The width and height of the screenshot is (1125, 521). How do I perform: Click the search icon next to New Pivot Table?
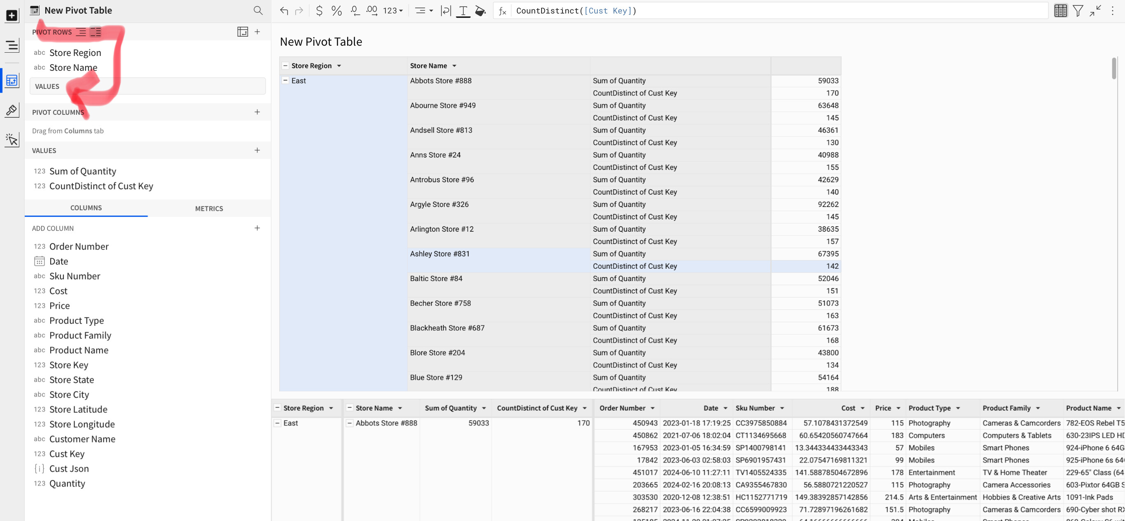pyautogui.click(x=258, y=10)
